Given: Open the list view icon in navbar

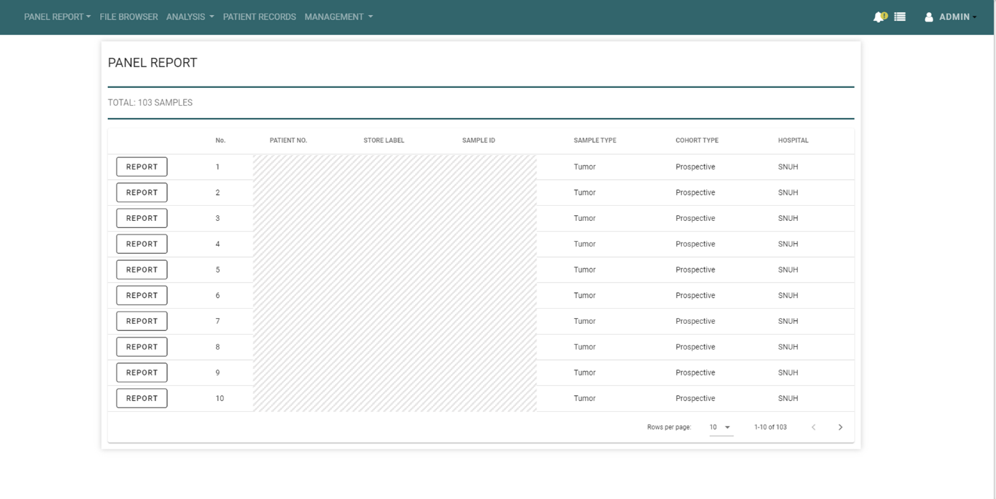Looking at the screenshot, I should (900, 17).
